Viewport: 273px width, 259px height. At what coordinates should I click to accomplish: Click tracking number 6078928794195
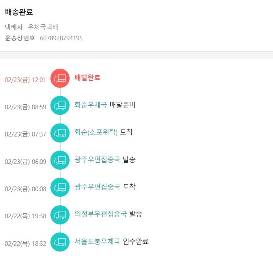coord(61,38)
